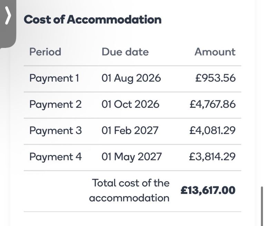Select the Amount column header

(x=215, y=52)
